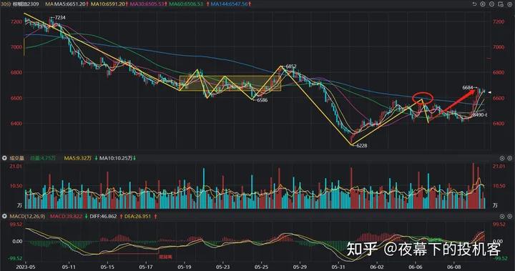This screenshot has height=271, width=515.
Task: Open the chart layout window icon at top right
Action: [501, 4]
